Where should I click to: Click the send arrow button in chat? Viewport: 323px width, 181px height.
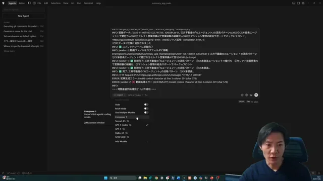[256, 95]
